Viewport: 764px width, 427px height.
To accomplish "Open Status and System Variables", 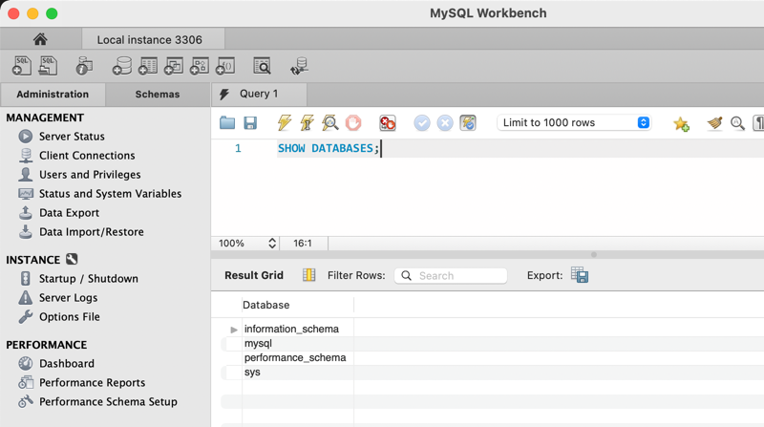I will (x=110, y=194).
